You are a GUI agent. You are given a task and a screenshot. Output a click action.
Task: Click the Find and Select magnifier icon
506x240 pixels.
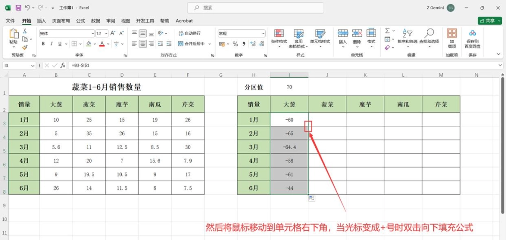(429, 33)
